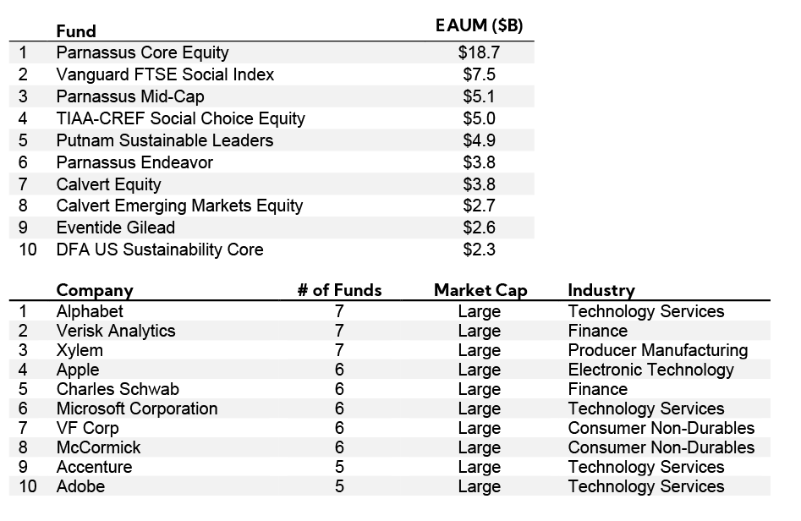Click the $18.7 EAUM value
Image resolution: width=801 pixels, height=521 pixels.
pos(479,52)
